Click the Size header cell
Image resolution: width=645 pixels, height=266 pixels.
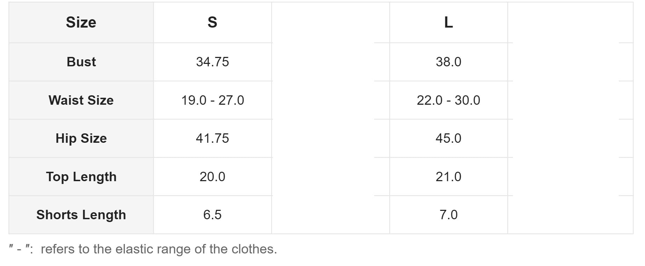pos(81,22)
